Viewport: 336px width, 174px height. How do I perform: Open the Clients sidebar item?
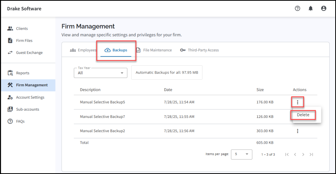(22, 28)
